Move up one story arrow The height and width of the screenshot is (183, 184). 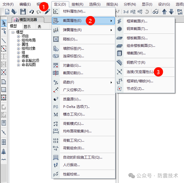click(x=164, y=12)
